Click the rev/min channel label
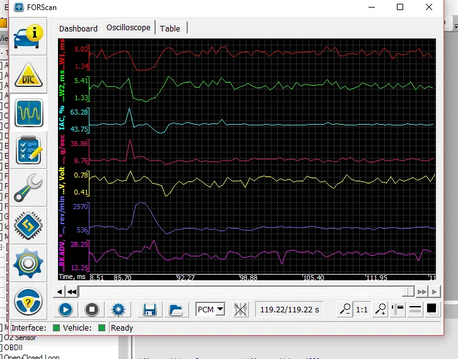458x359 pixels. click(62, 215)
